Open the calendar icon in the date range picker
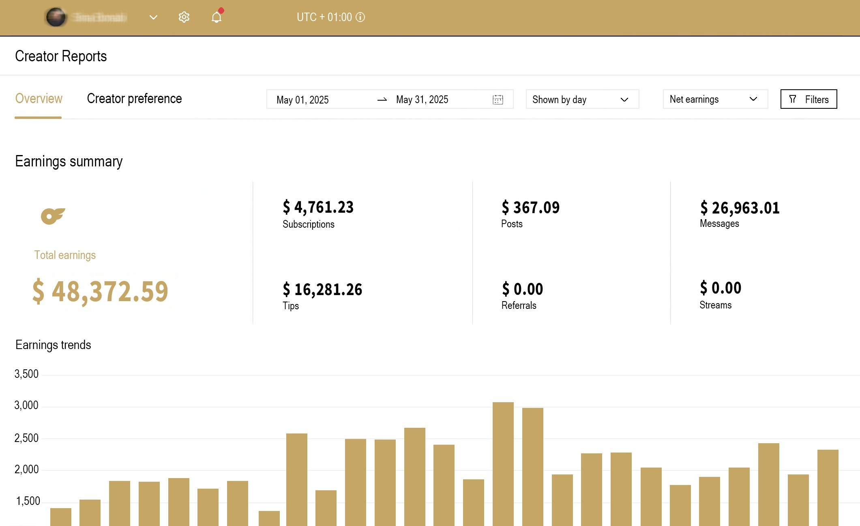The height and width of the screenshot is (526, 860). click(498, 99)
